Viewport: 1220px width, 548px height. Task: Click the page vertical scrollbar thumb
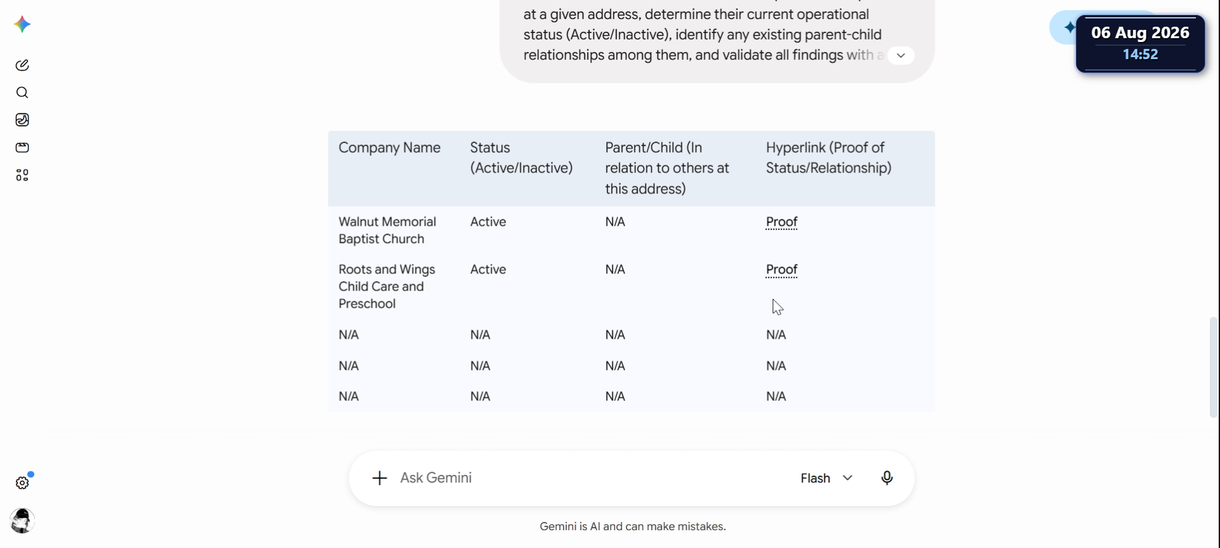coord(1214,367)
